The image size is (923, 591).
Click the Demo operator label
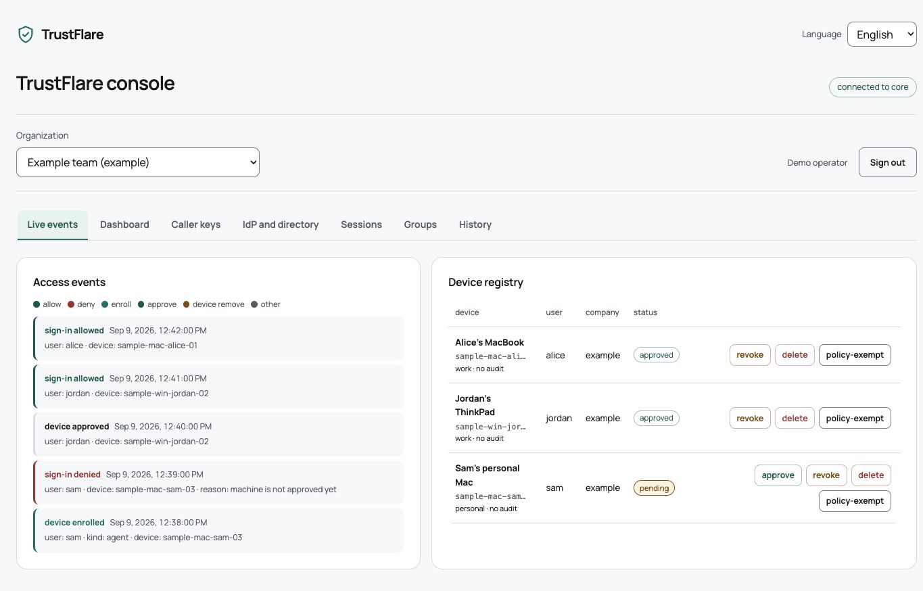tap(817, 162)
